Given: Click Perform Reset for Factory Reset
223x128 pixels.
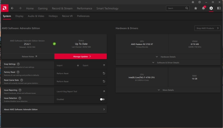Looking at the screenshot, I should (80, 73).
